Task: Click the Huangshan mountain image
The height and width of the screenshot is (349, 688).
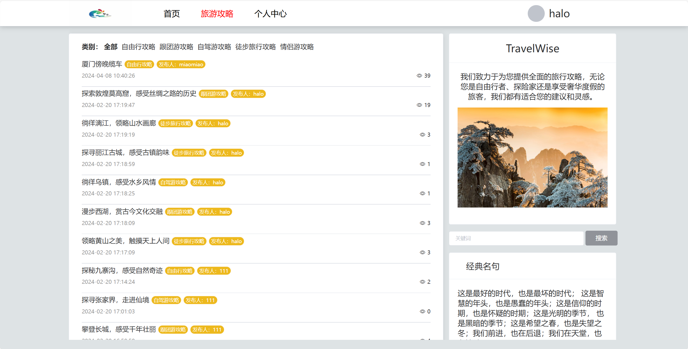Action: point(532,157)
